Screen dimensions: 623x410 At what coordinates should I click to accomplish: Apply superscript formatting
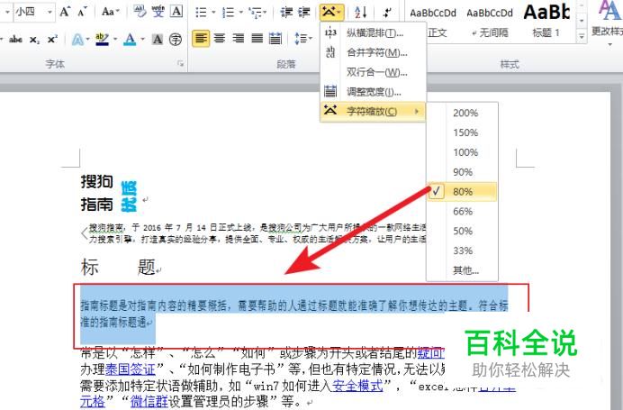(x=52, y=39)
